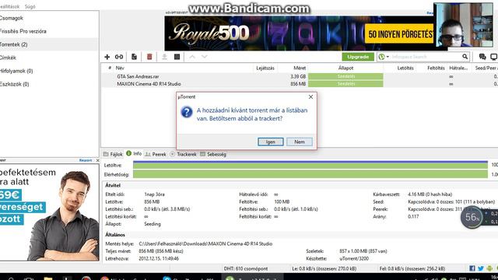Image resolution: width=498 pixels, height=280 pixels.
Task: Select Frissítés Pro verzióra in sidebar
Action: (x=49, y=31)
